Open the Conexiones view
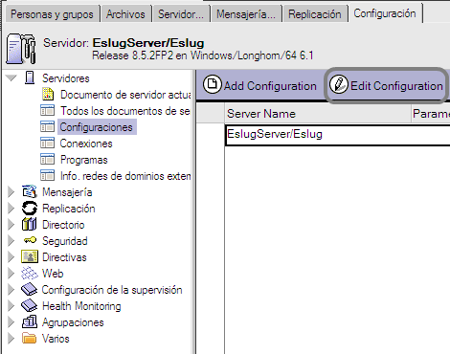Viewport: 450px width, 354px height. point(86,144)
